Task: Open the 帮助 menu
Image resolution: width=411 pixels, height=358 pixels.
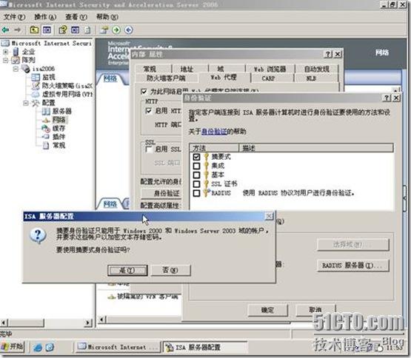Action: 107,17
